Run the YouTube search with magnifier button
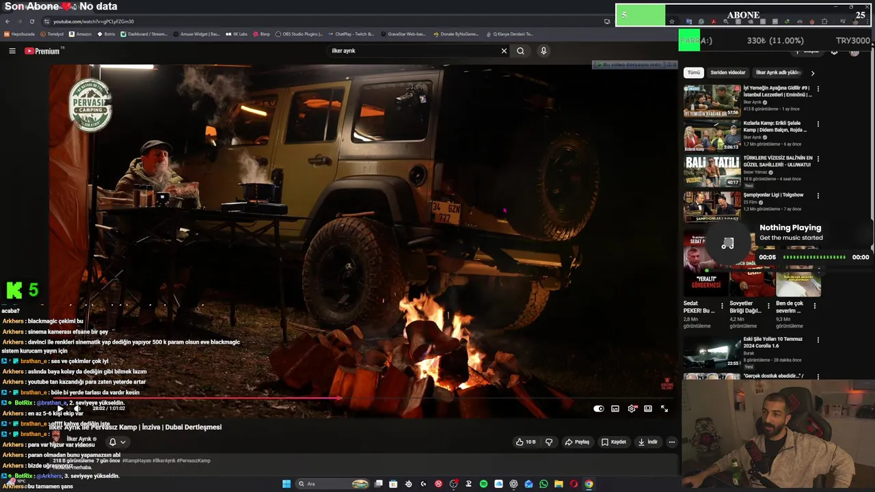 520,51
